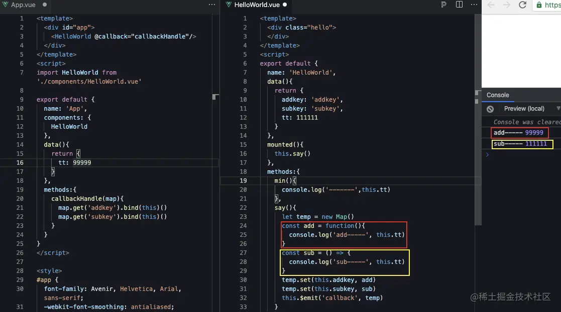This screenshot has height=312, width=561.
Task: Go back in the browser preview
Action: [491, 5]
